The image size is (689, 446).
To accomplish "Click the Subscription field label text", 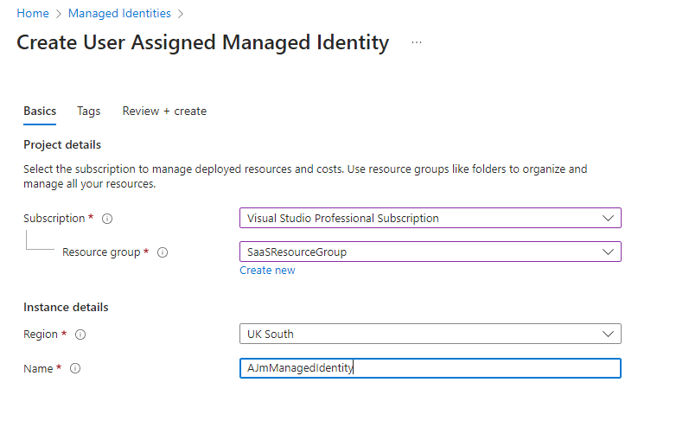I will (54, 219).
